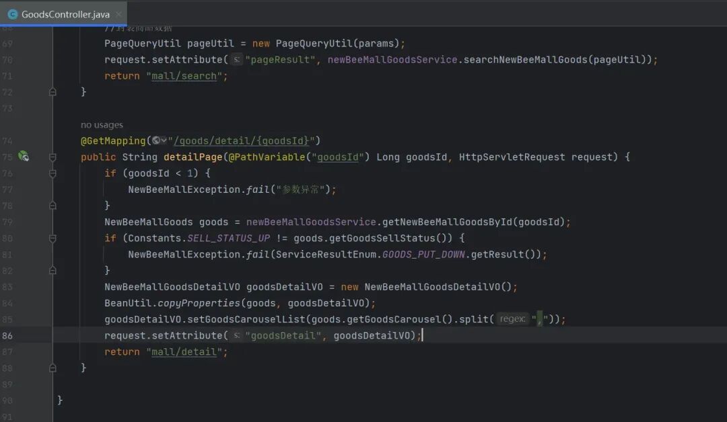Screen dimensions: 727x422
Task: Click the GOODS_PUT_DOWN enum constant
Action: click(423, 255)
